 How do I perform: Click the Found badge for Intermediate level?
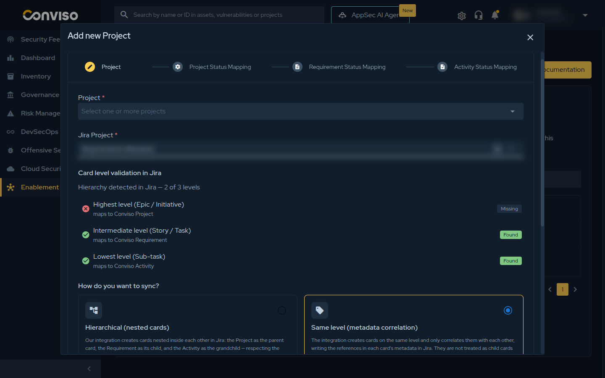click(510, 235)
